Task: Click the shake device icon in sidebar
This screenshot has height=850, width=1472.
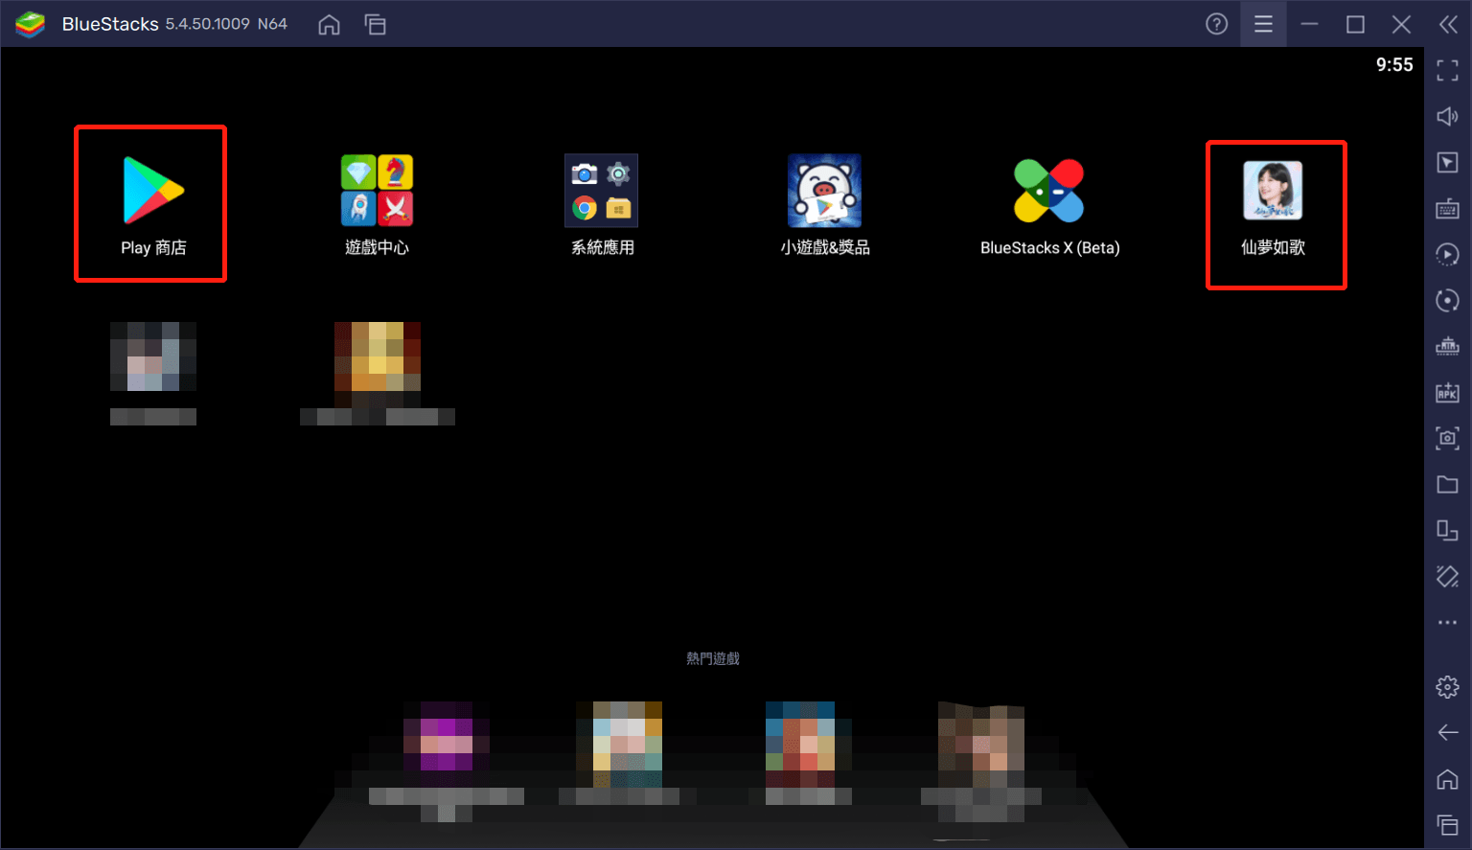Action: click(1447, 576)
